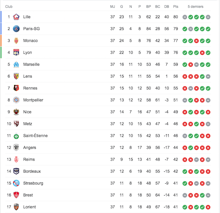Select the Paris-SG club logo

pos(16,29)
